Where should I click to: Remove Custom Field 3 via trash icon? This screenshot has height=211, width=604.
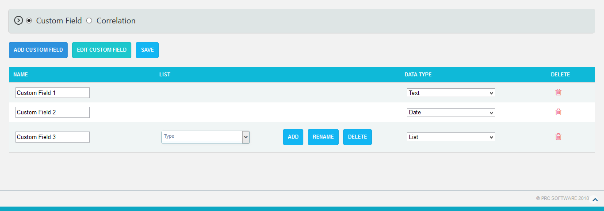[x=558, y=137]
